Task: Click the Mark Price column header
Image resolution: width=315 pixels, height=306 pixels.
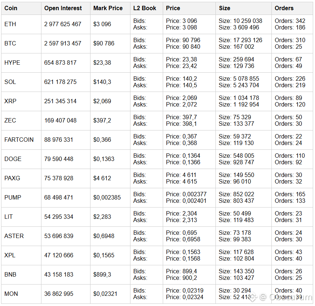Action: (108, 8)
